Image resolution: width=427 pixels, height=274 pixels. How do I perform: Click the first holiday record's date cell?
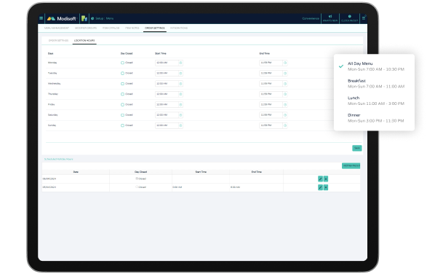[x=76, y=179]
